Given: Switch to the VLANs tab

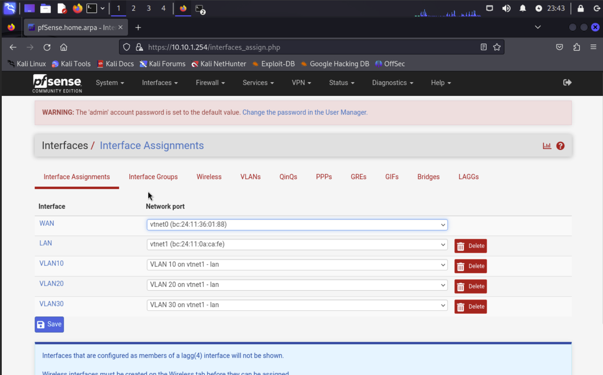Looking at the screenshot, I should pos(250,177).
